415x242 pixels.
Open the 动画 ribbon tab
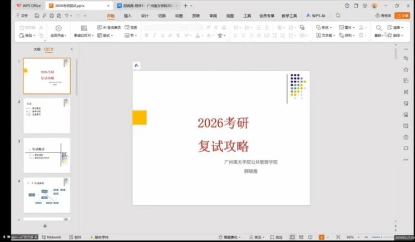point(179,16)
